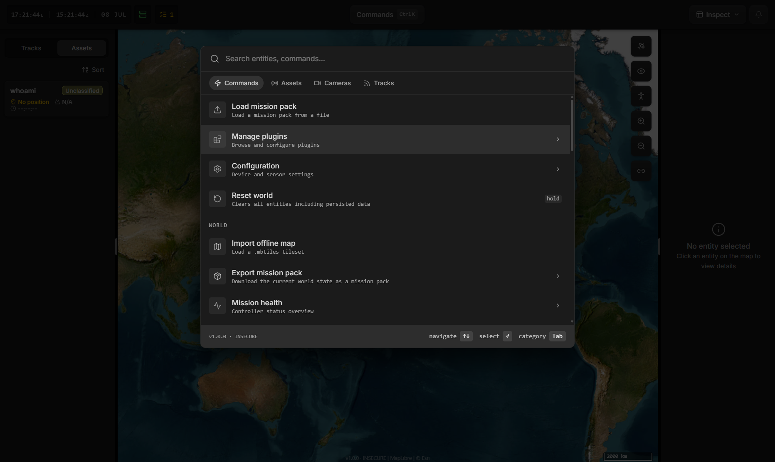Expand the Export mission pack chevron
This screenshot has height=462, width=775.
(x=558, y=276)
